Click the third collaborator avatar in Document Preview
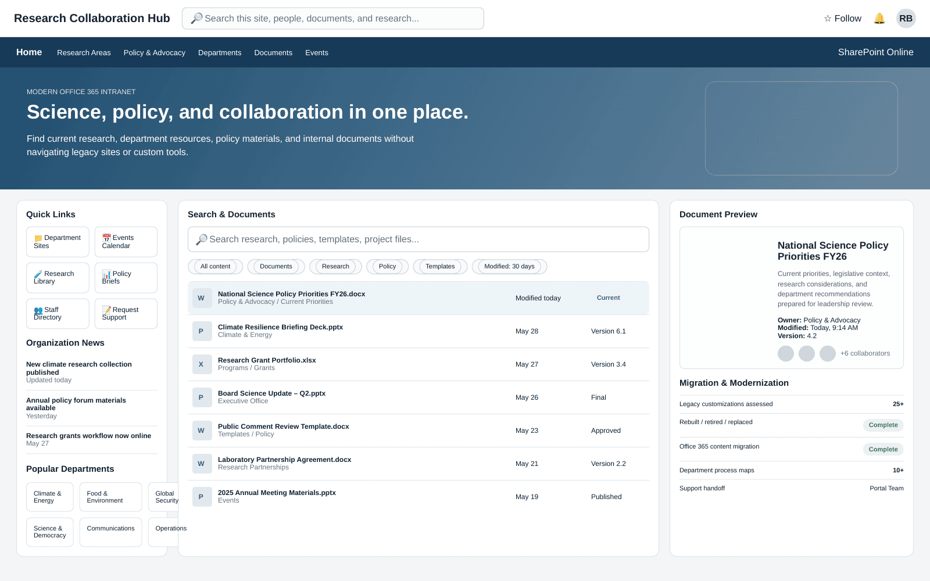 (828, 353)
